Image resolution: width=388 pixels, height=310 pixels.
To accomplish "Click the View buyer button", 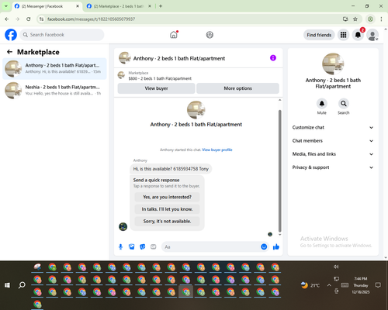I will point(156,88).
